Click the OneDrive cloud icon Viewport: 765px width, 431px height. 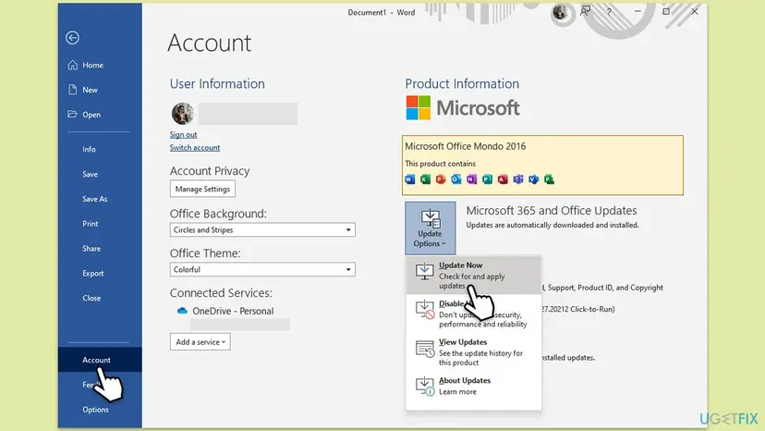(x=182, y=311)
